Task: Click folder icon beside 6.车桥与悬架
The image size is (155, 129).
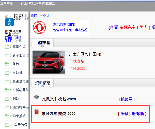Action: click(7, 90)
